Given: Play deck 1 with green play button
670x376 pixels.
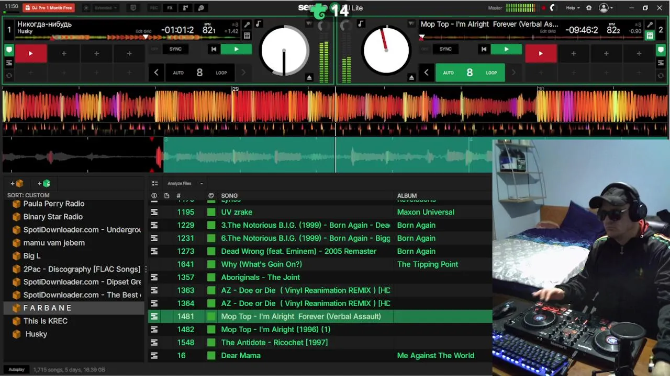Looking at the screenshot, I should pyautogui.click(x=236, y=49).
